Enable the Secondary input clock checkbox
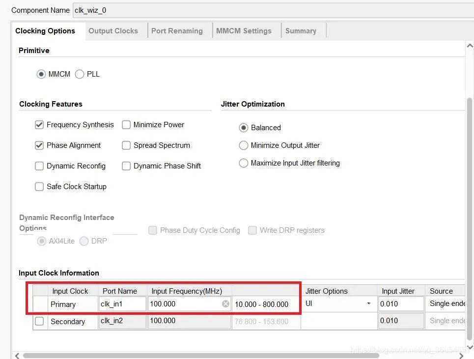This screenshot has width=474, height=359. (x=39, y=322)
